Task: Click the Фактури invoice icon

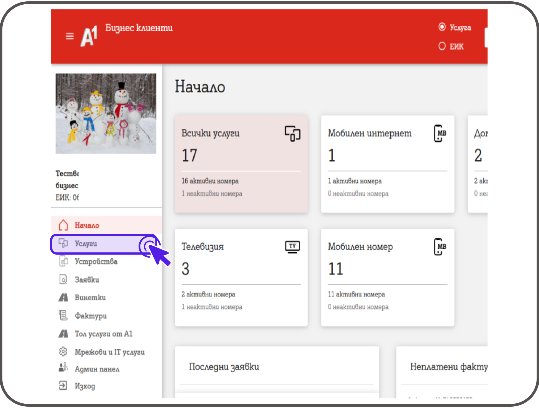Action: [x=63, y=316]
